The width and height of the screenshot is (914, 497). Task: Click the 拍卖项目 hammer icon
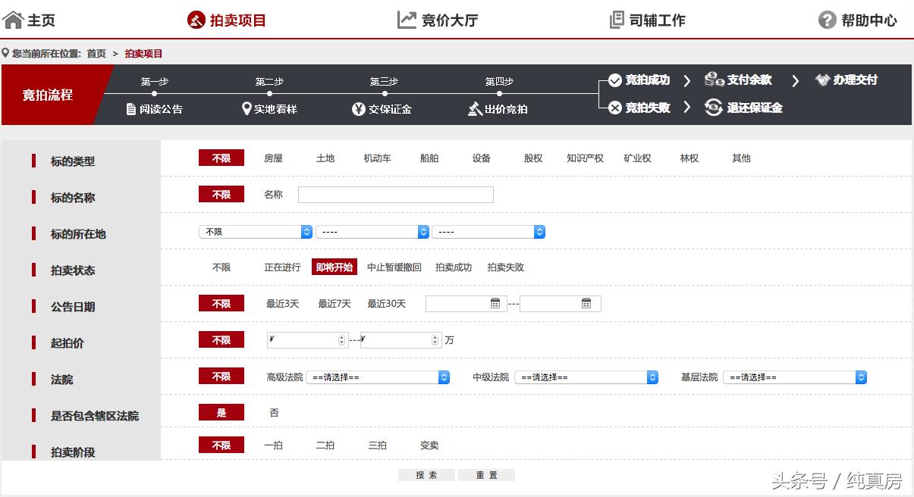tap(196, 19)
